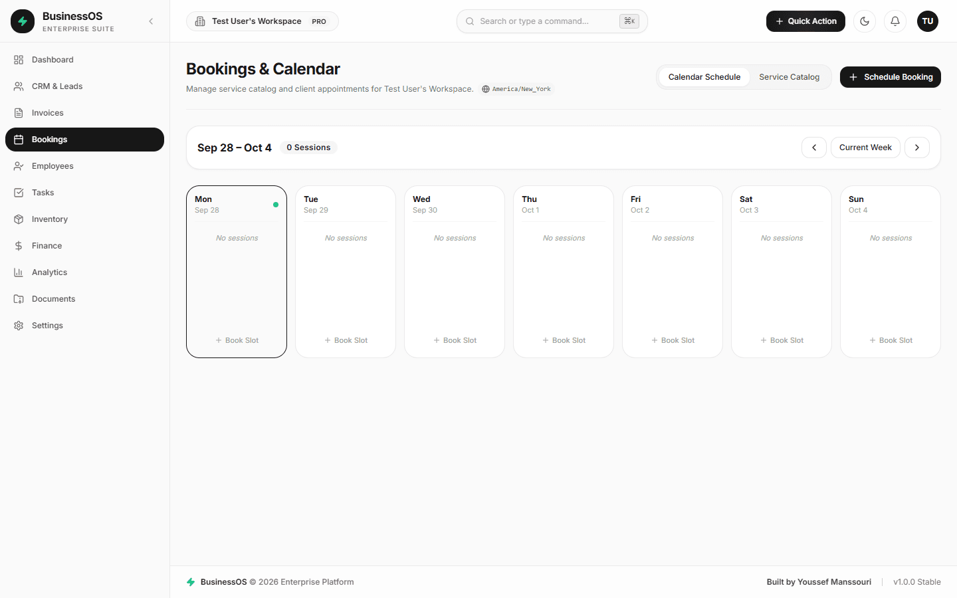Open the Inventory section
The height and width of the screenshot is (598, 957).
coord(84,219)
